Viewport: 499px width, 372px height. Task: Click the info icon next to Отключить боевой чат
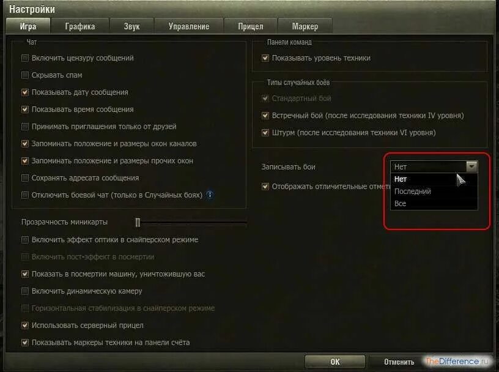pos(210,195)
